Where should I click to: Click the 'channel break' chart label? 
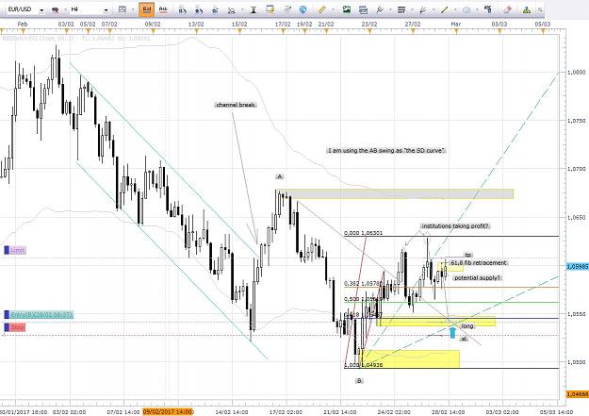pos(236,105)
